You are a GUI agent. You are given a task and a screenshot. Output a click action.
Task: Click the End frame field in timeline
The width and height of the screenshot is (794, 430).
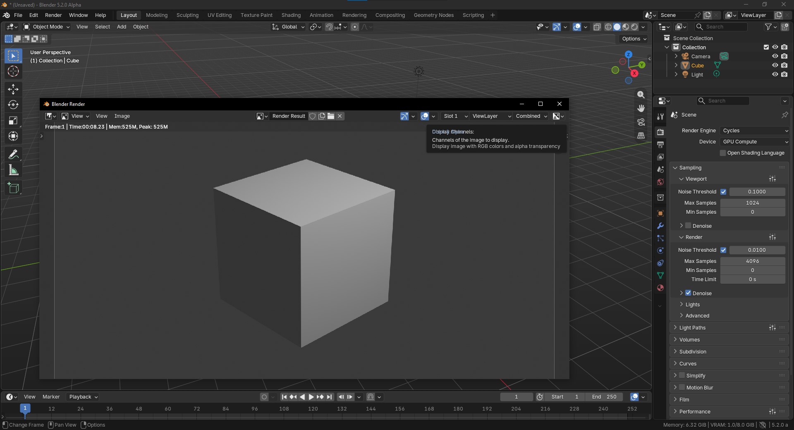point(604,397)
